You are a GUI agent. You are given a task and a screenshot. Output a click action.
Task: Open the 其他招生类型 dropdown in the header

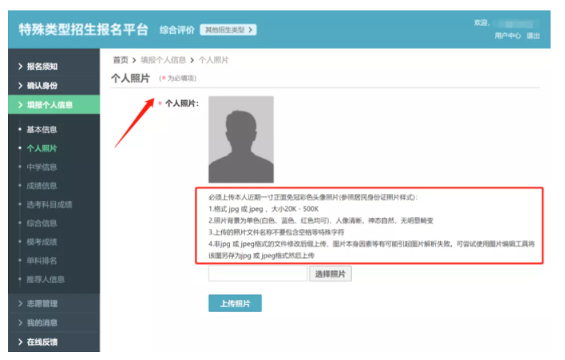point(228,30)
